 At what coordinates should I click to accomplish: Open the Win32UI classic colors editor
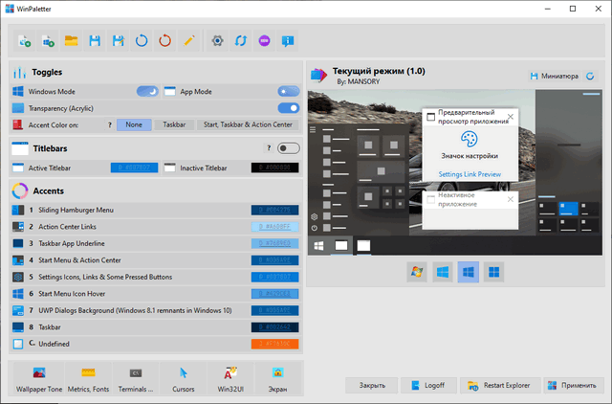pyautogui.click(x=229, y=377)
